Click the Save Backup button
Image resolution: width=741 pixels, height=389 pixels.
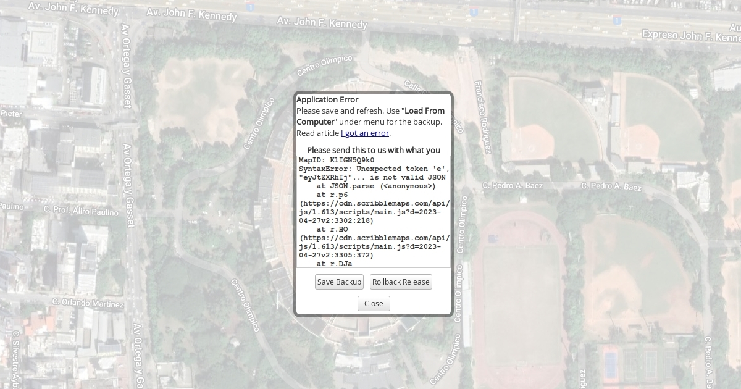(x=339, y=282)
